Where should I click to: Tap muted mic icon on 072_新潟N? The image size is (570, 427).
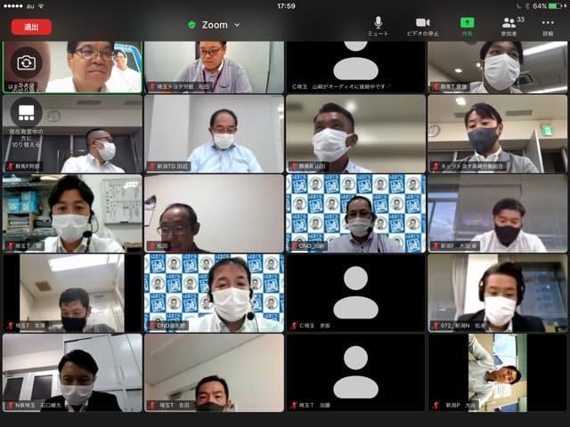coord(436,326)
